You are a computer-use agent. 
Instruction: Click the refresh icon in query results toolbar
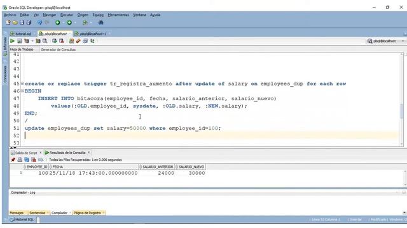(x=27, y=160)
